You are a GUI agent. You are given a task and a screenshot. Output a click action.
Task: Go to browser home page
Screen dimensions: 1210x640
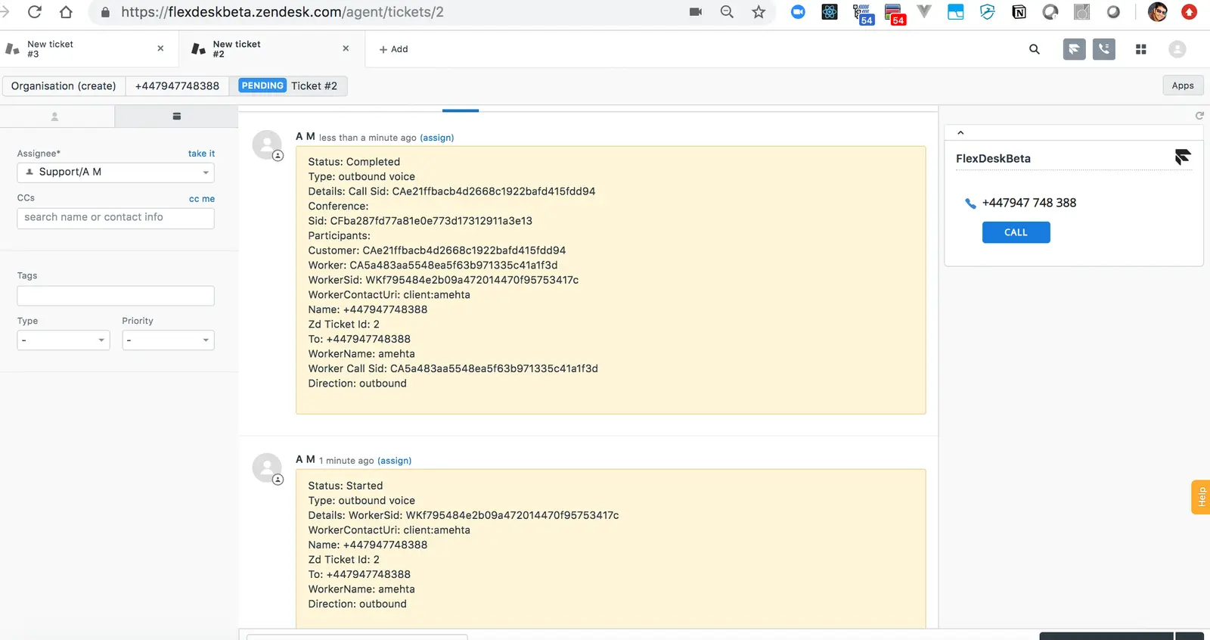tap(66, 11)
